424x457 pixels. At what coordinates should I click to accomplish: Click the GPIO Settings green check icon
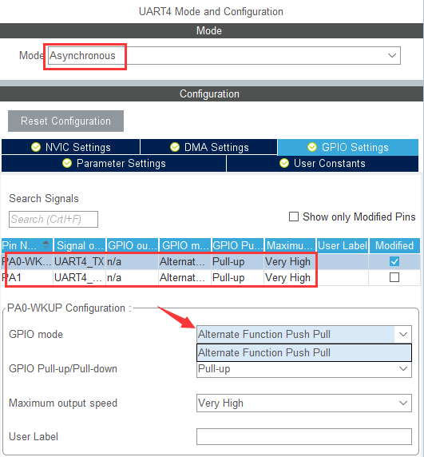pos(312,147)
